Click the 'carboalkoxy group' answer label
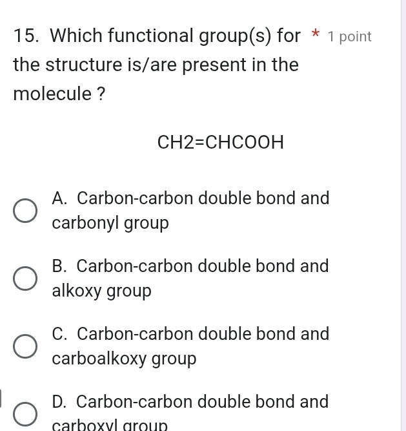The image size is (406, 431). [124, 359]
